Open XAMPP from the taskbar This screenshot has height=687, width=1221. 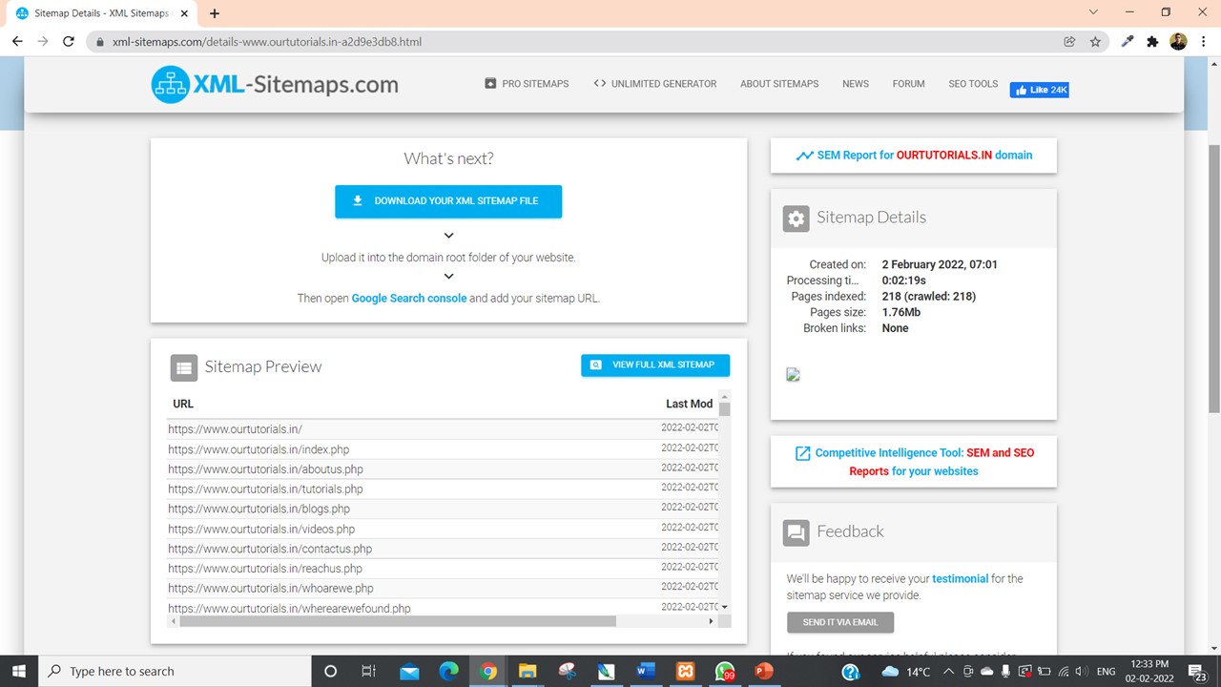(x=684, y=671)
